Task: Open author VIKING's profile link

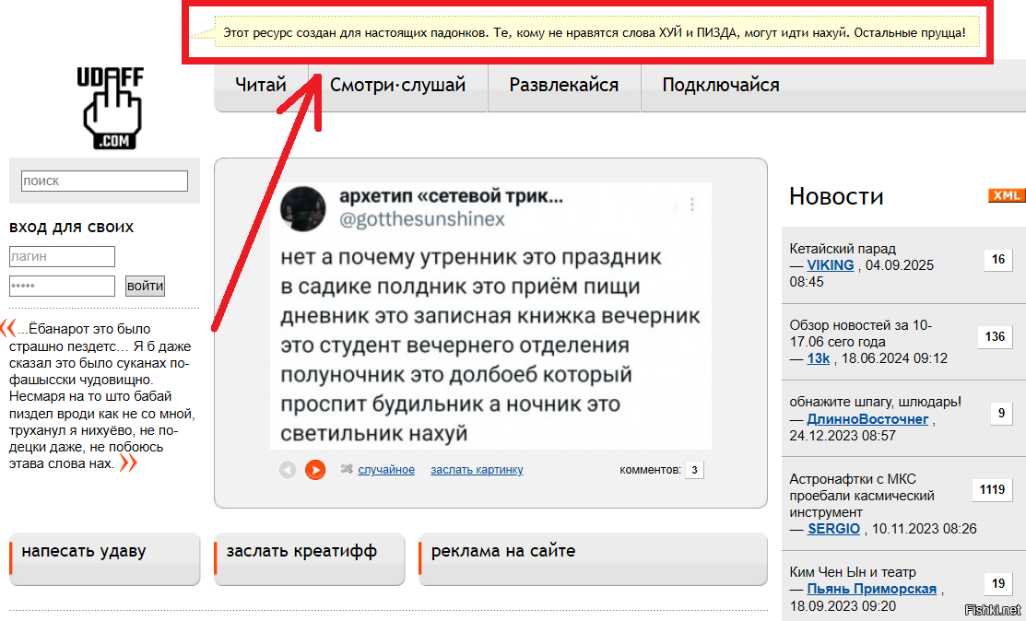Action: pos(831,265)
